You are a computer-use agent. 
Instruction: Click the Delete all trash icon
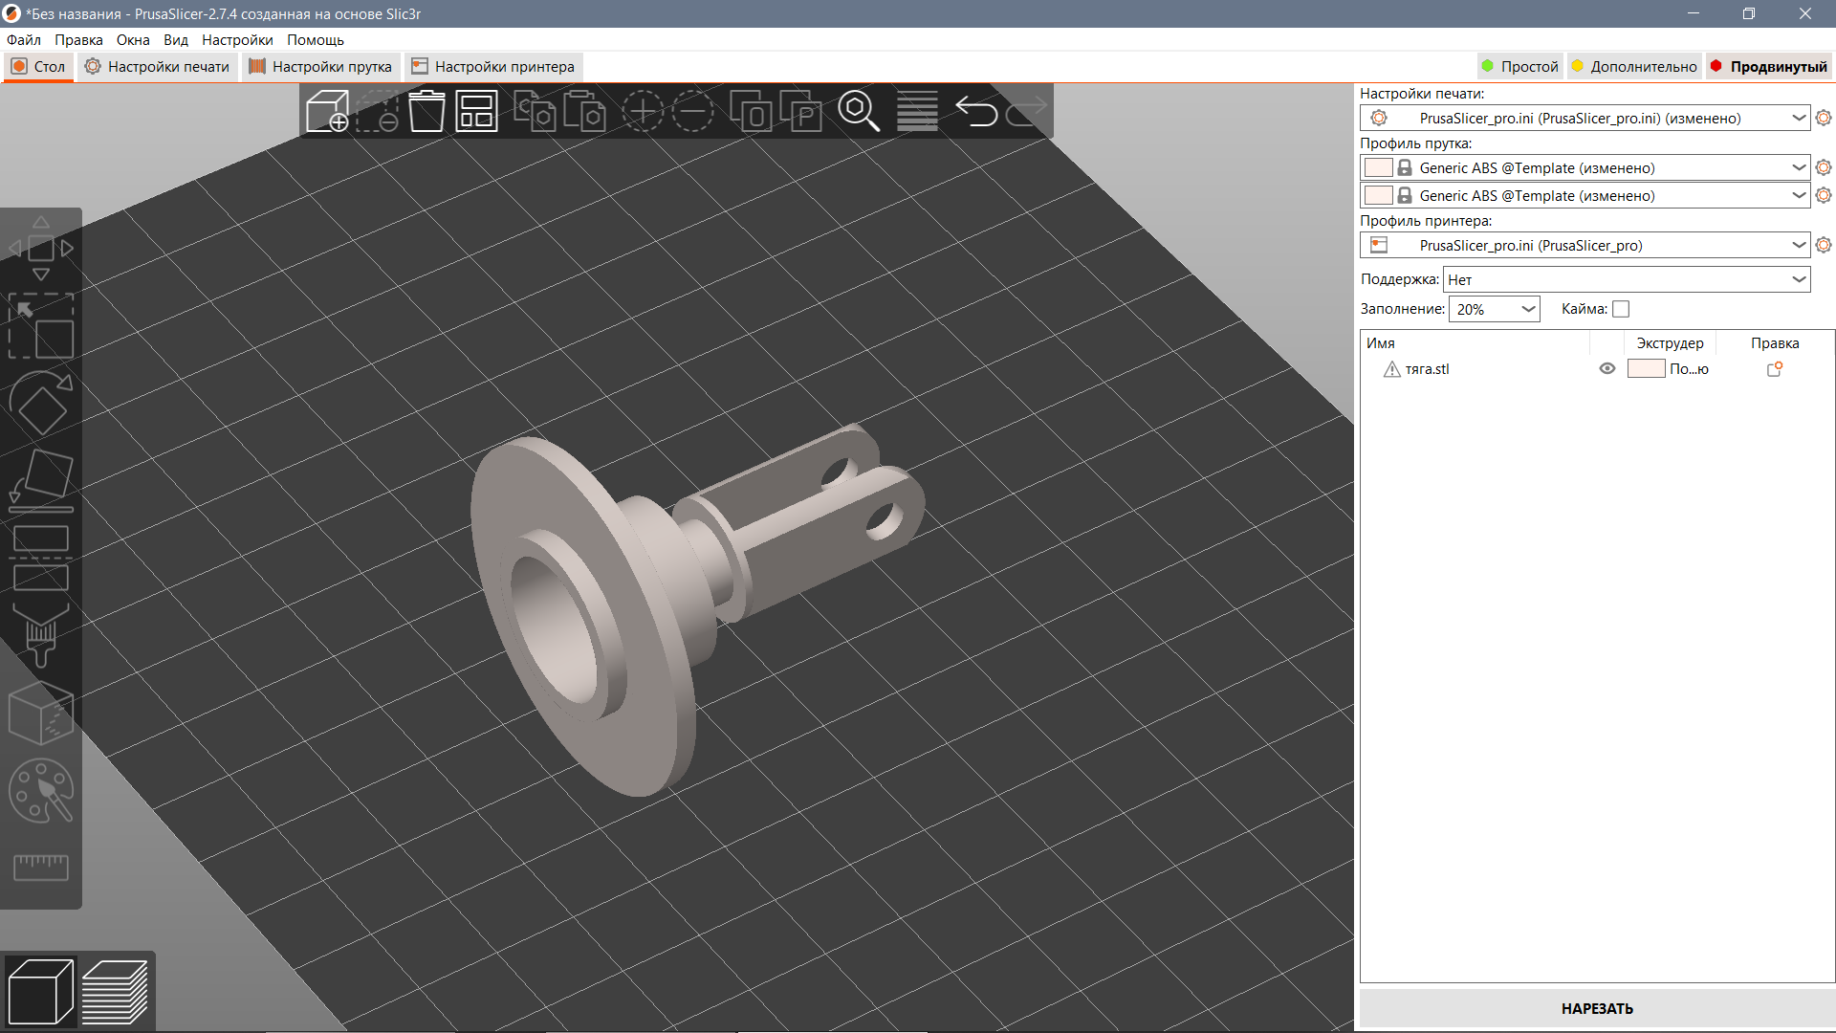[x=426, y=112]
